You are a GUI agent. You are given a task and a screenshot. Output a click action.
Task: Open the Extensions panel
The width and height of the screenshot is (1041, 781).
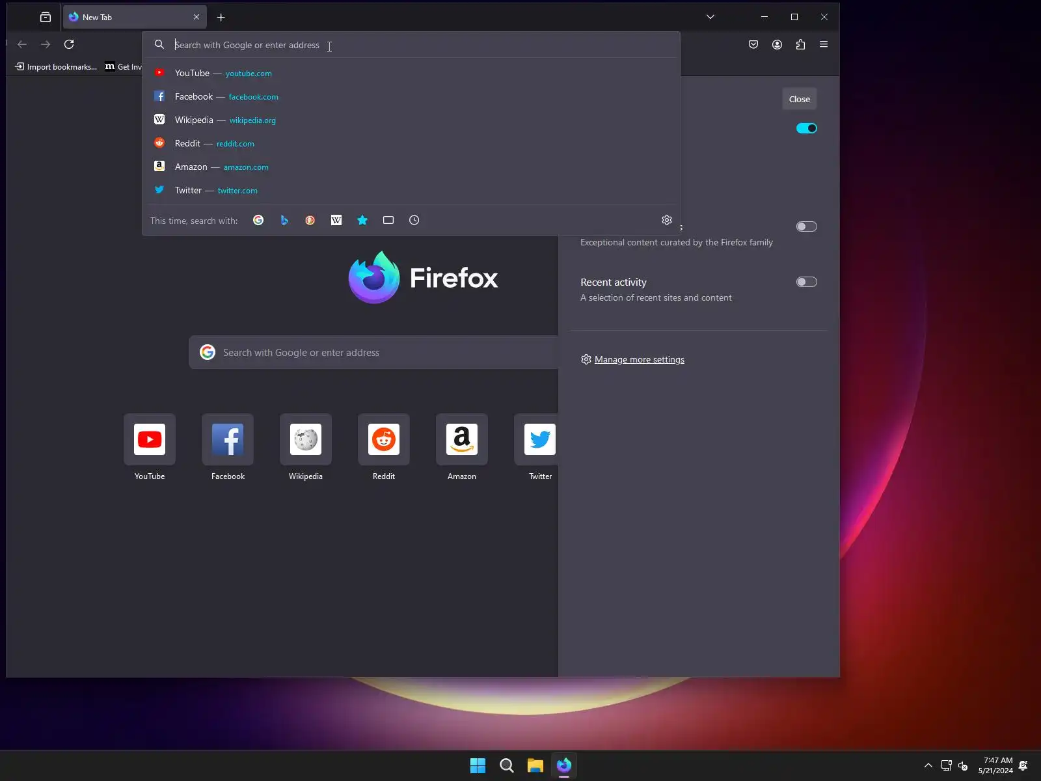pos(800,44)
